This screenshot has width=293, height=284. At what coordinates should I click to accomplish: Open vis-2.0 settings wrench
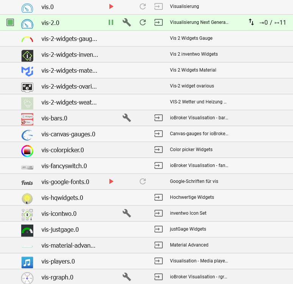(x=127, y=22)
